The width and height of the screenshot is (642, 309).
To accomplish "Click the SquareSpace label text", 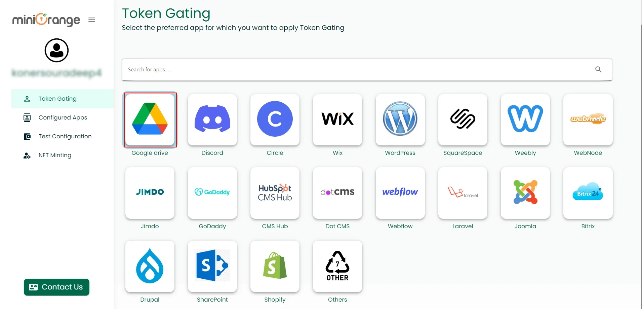I will click(x=463, y=153).
